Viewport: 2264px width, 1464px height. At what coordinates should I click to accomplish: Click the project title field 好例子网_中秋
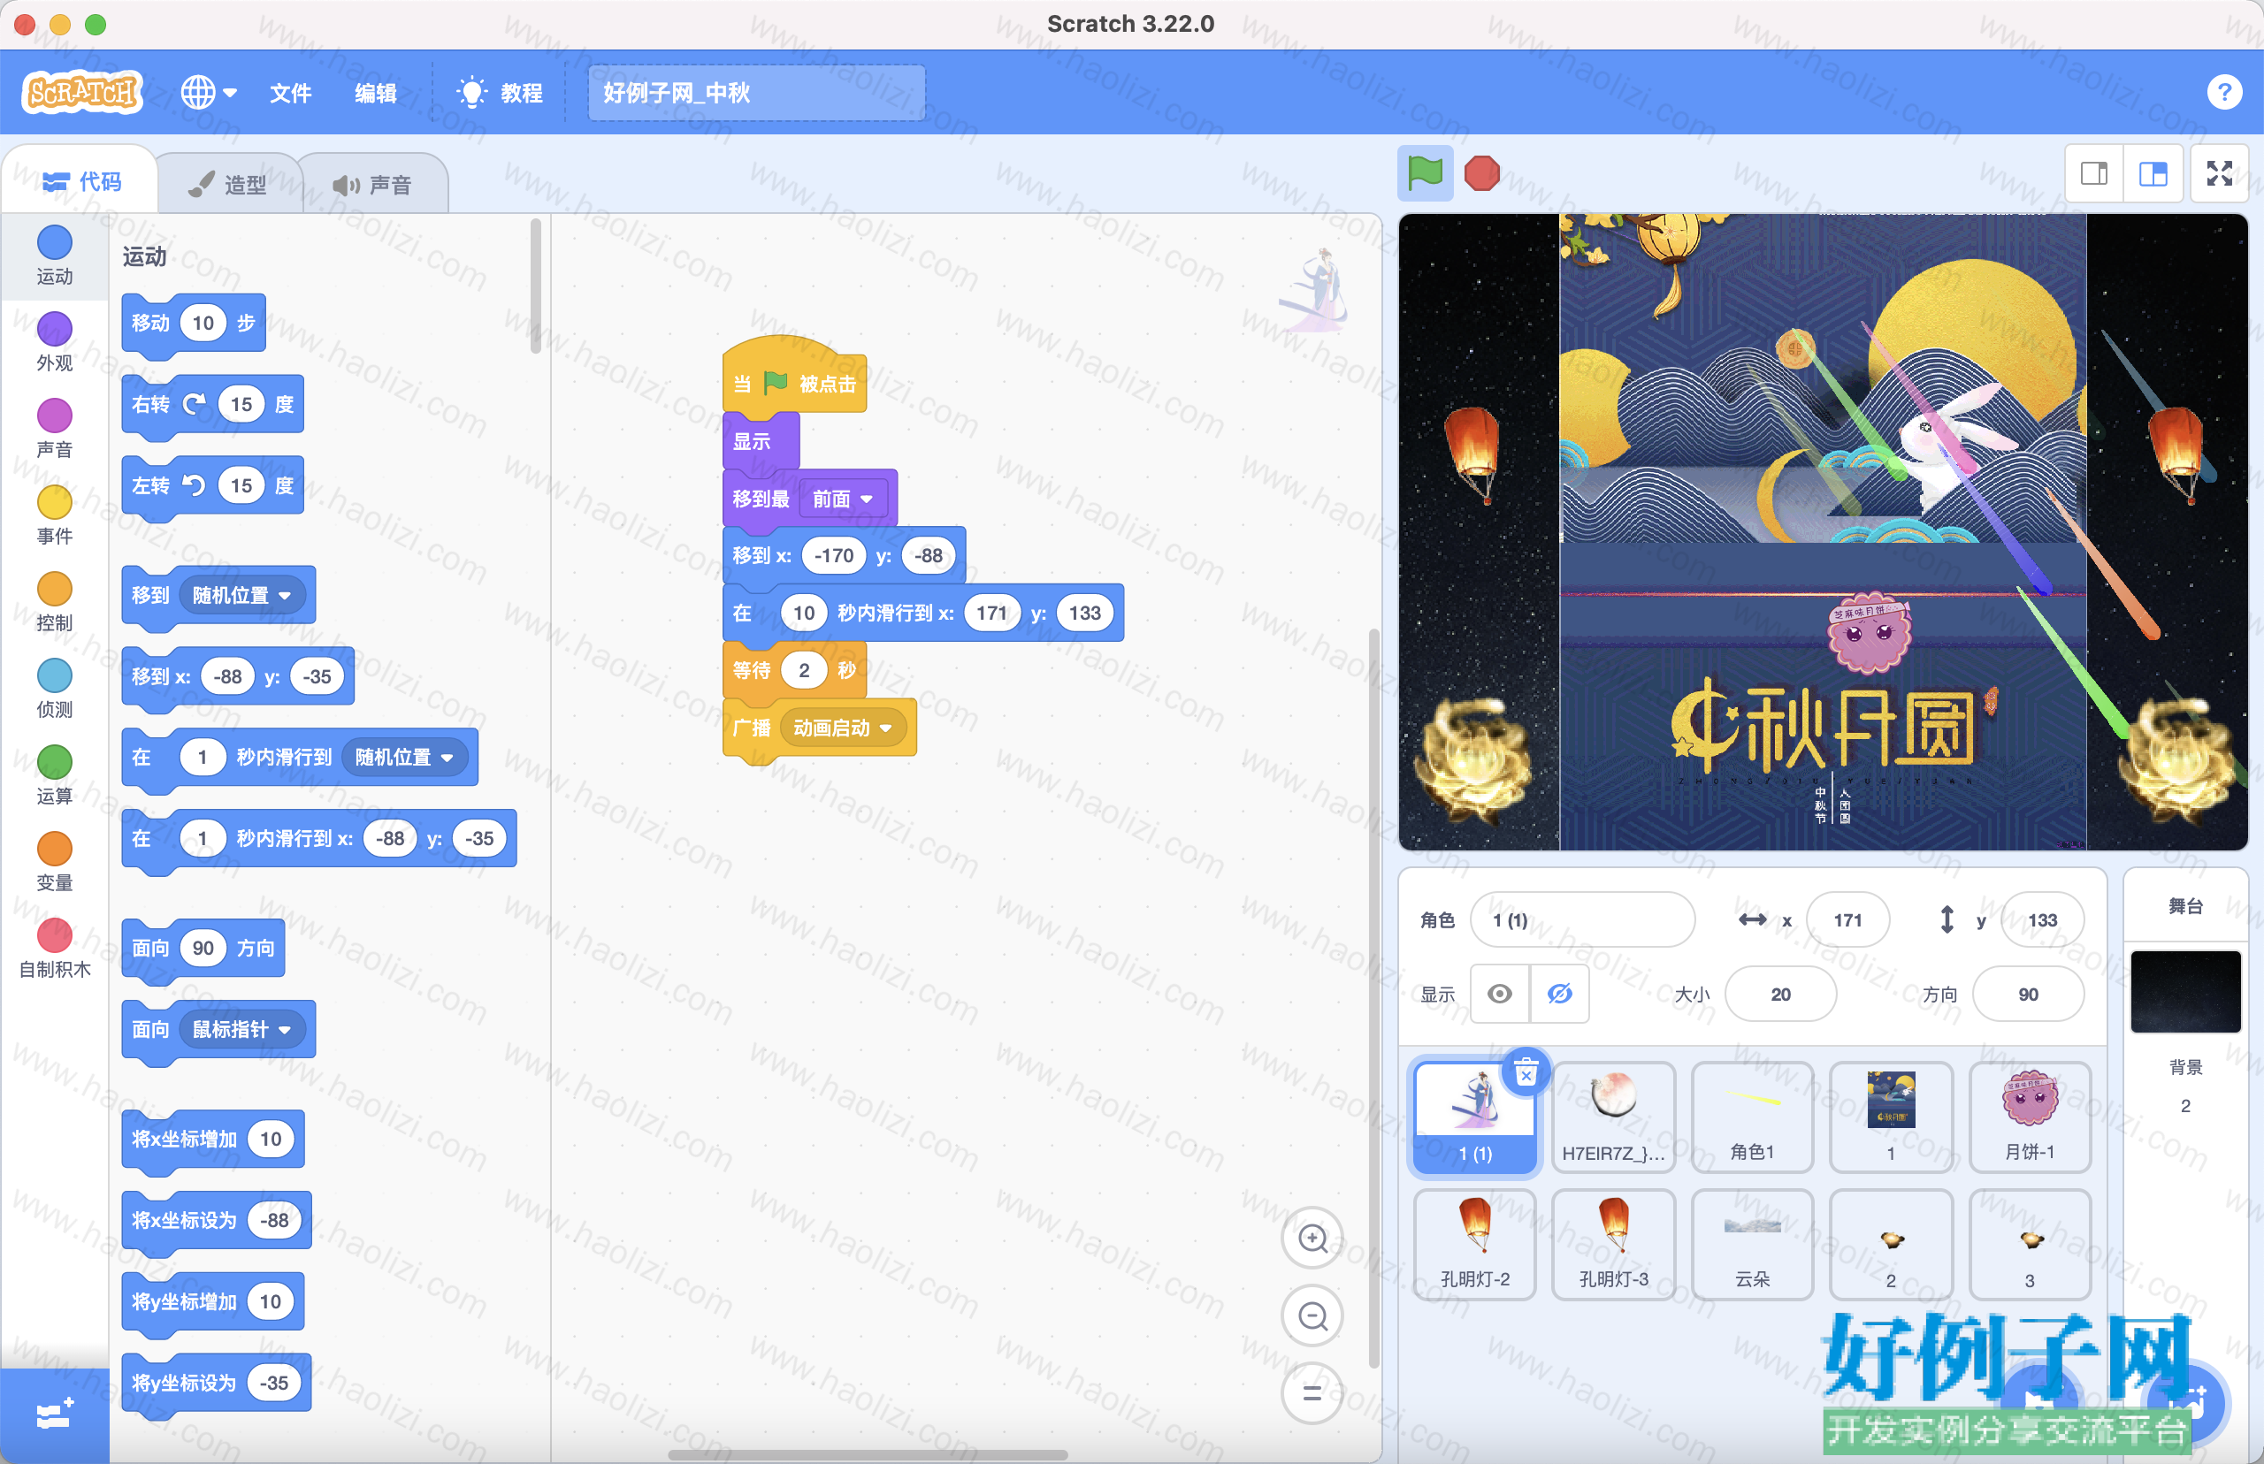point(756,92)
